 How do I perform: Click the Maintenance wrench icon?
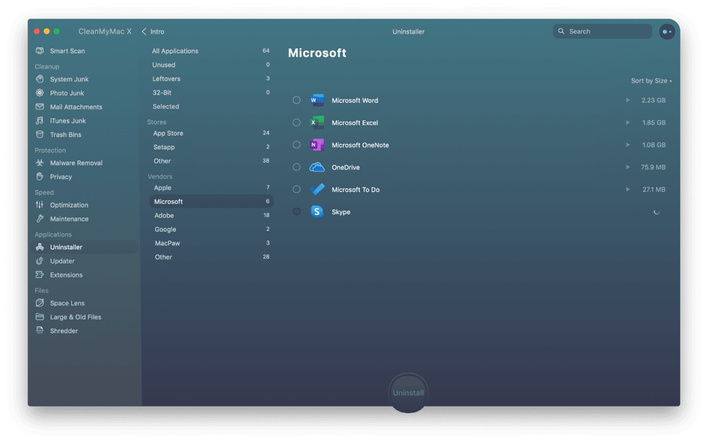click(x=40, y=219)
